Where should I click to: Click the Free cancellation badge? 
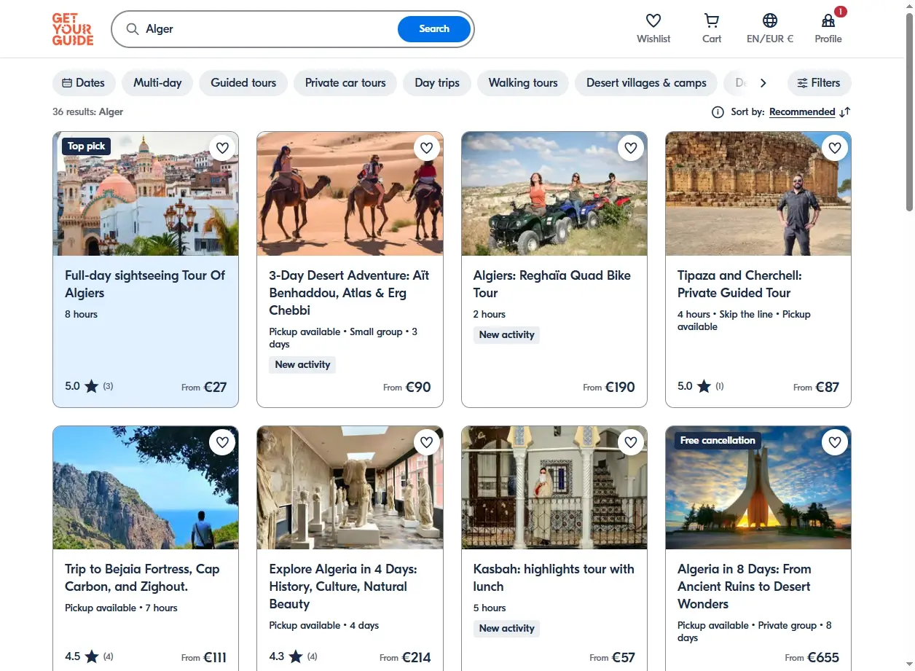[718, 441]
